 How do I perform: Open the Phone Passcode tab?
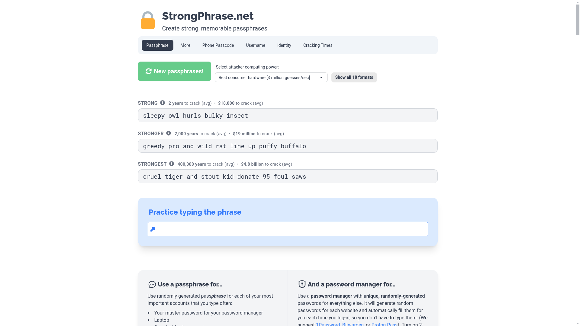click(218, 45)
